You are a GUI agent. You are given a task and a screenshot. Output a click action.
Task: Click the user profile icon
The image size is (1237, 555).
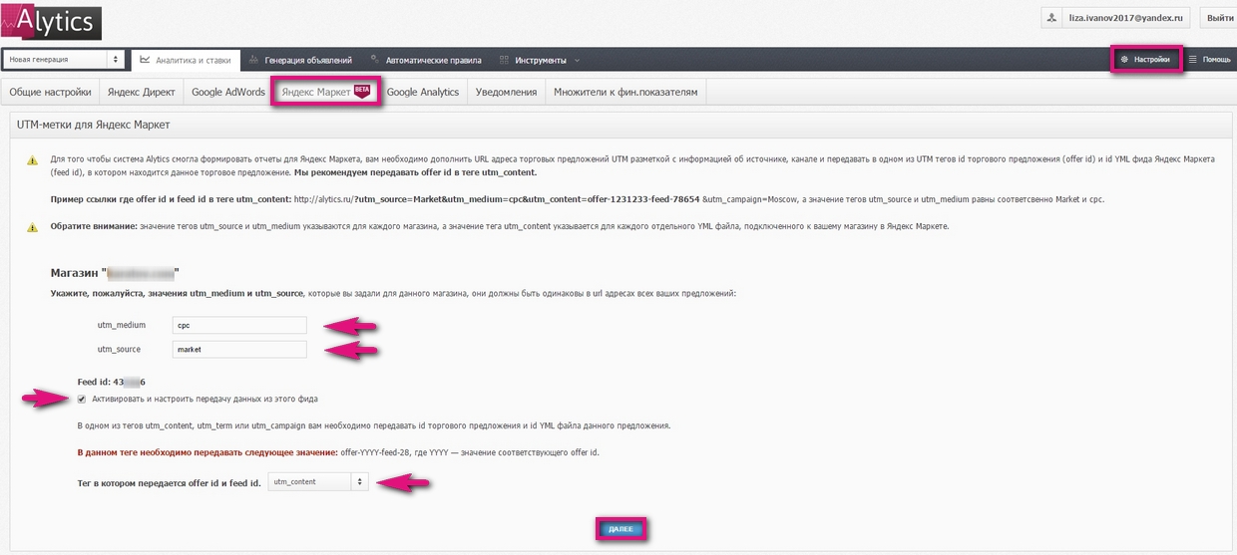click(x=1052, y=18)
